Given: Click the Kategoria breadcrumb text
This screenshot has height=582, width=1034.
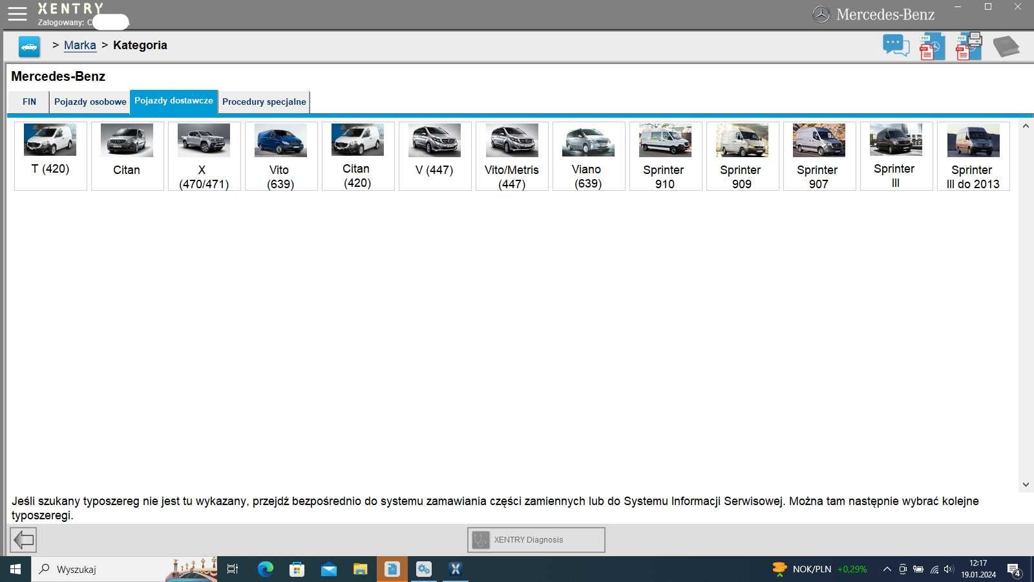Looking at the screenshot, I should (x=140, y=45).
